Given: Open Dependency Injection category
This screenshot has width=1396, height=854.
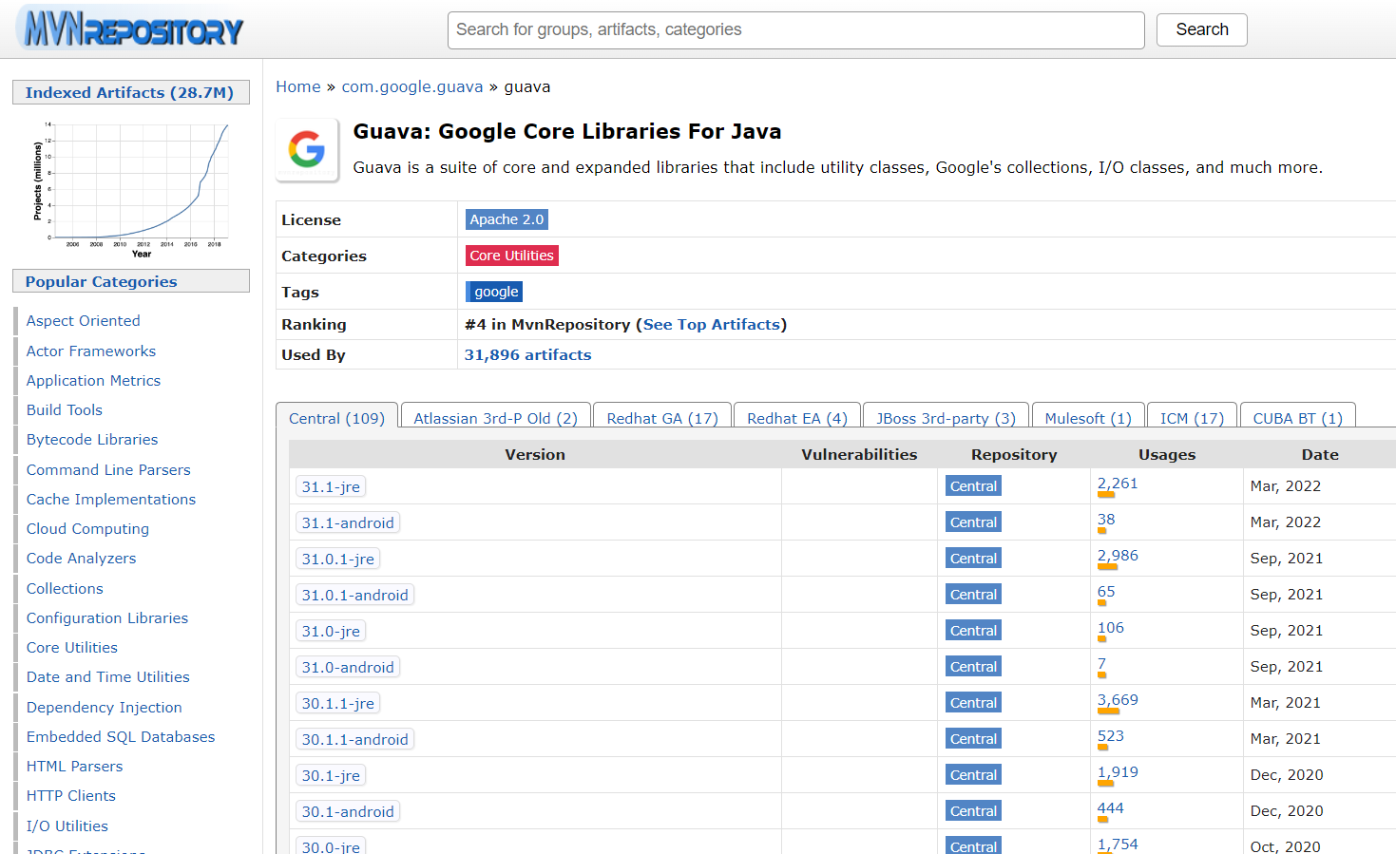Looking at the screenshot, I should pyautogui.click(x=105, y=707).
